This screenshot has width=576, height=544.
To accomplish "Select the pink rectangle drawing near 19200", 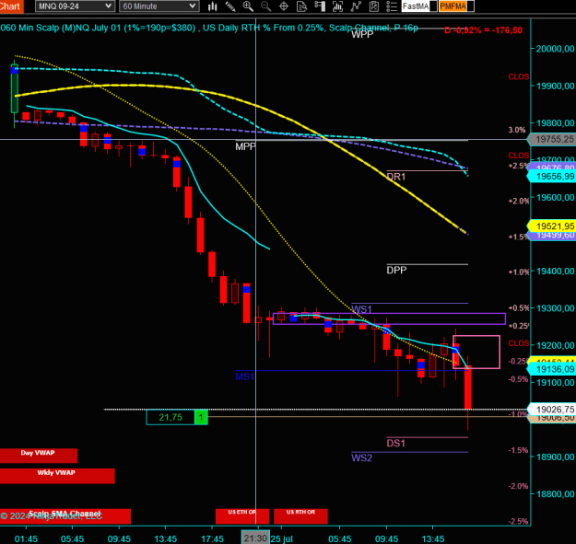I will pyautogui.click(x=476, y=352).
